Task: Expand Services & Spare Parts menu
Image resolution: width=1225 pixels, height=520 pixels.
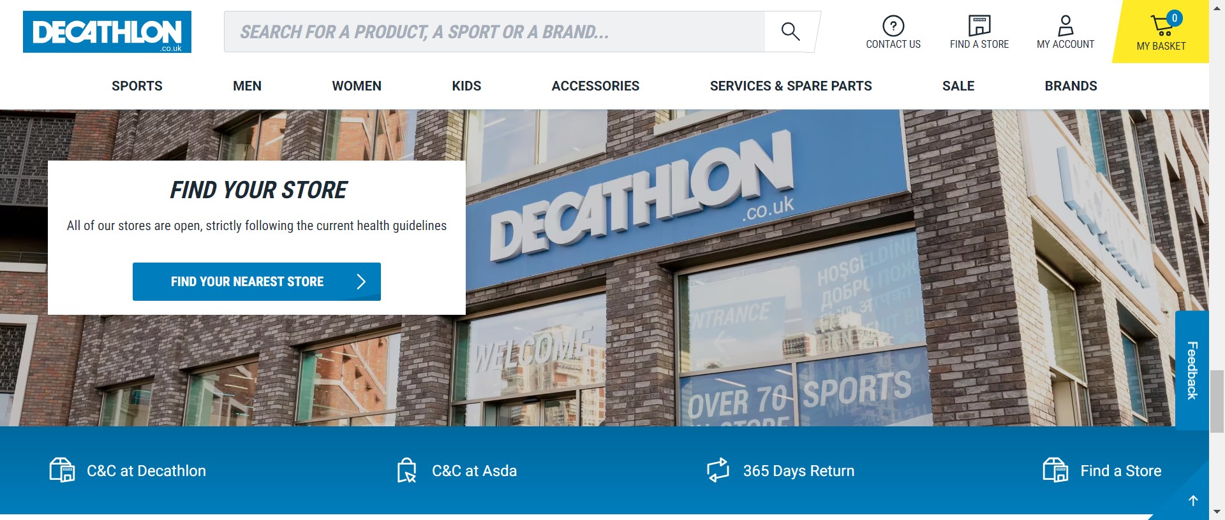Action: tap(791, 86)
